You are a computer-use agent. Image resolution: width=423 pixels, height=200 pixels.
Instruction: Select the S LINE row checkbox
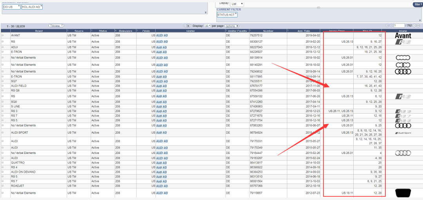(x=3, y=106)
